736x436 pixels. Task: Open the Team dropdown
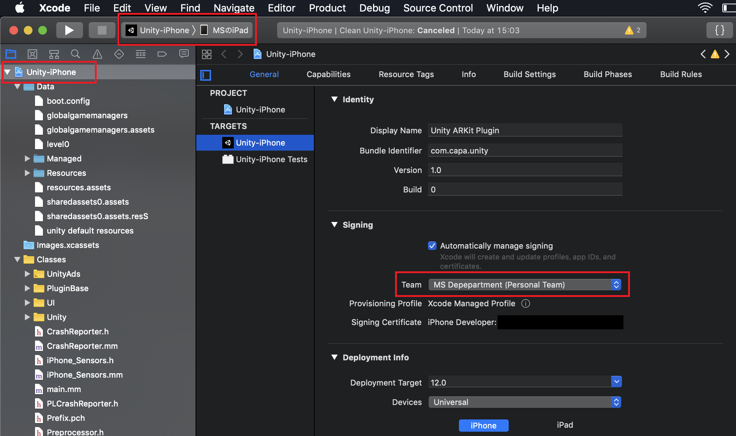[x=525, y=285]
